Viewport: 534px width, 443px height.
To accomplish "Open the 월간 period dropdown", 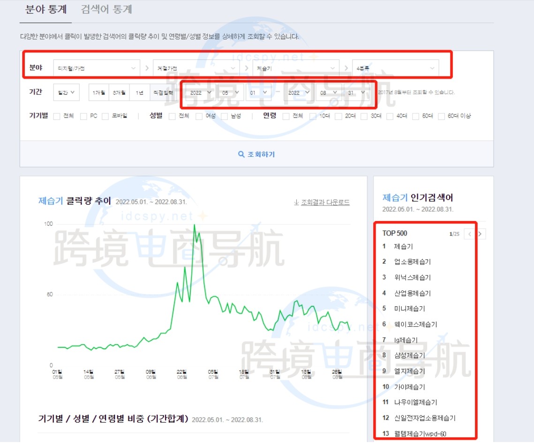I will (66, 92).
